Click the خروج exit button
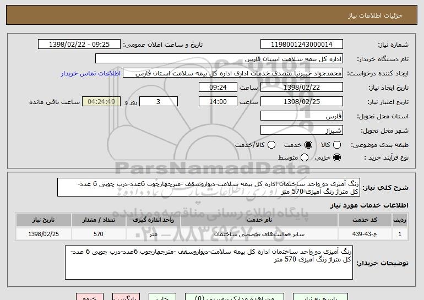Image resolution: width=424 pixels, height=300 pixels. click(x=90, y=297)
